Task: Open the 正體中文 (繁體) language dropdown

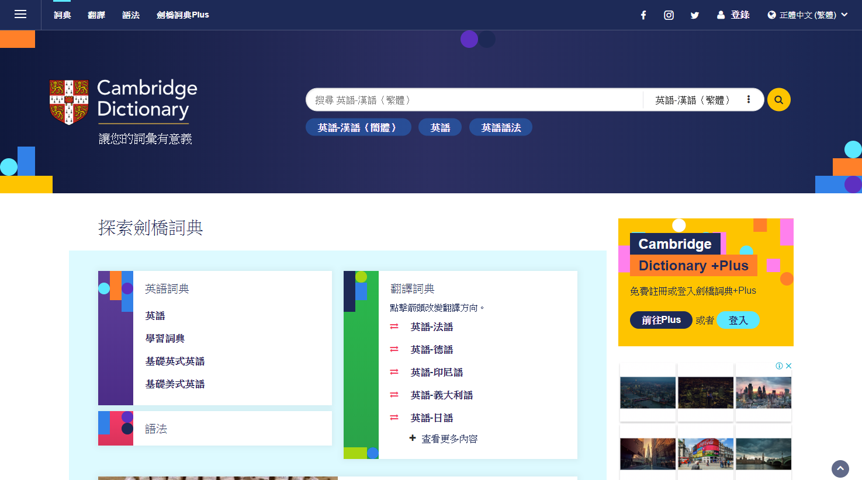Action: (x=808, y=15)
